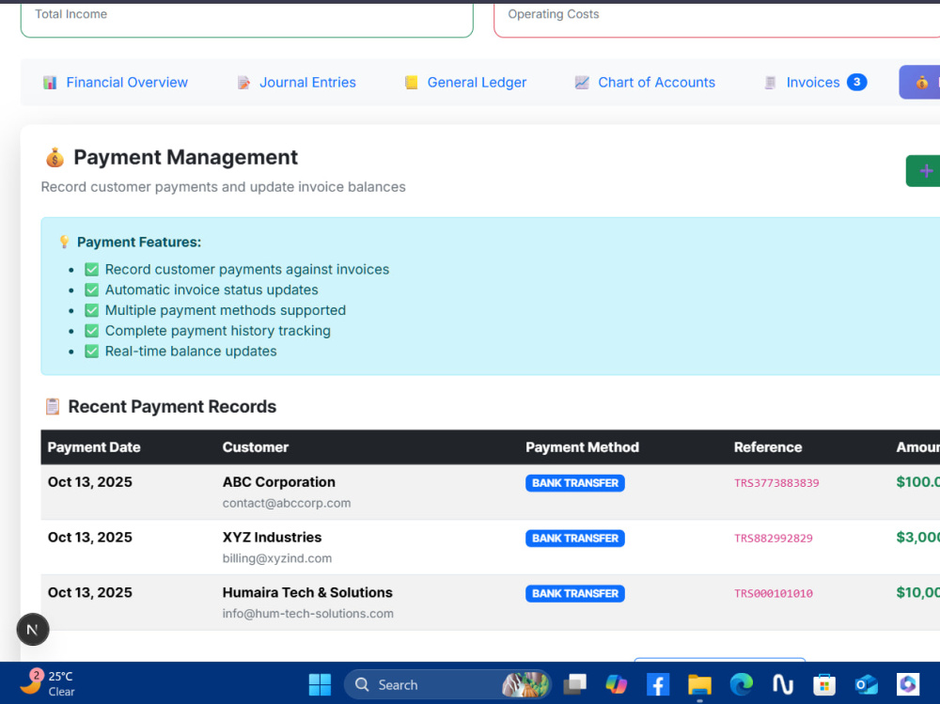940x704 pixels.
Task: Click the clipboard icon beside Recent Payment Records
Action: pyautogui.click(x=53, y=407)
